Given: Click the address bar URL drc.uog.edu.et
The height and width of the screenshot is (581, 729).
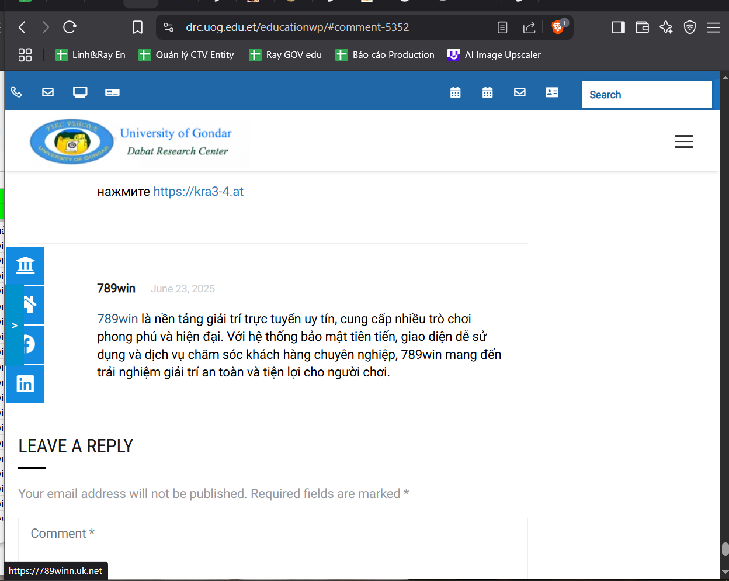Looking at the screenshot, I should pyautogui.click(x=297, y=27).
